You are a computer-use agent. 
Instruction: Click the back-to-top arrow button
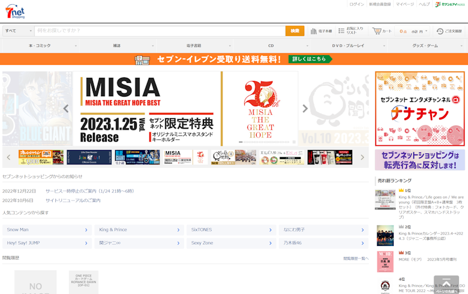coord(446,284)
